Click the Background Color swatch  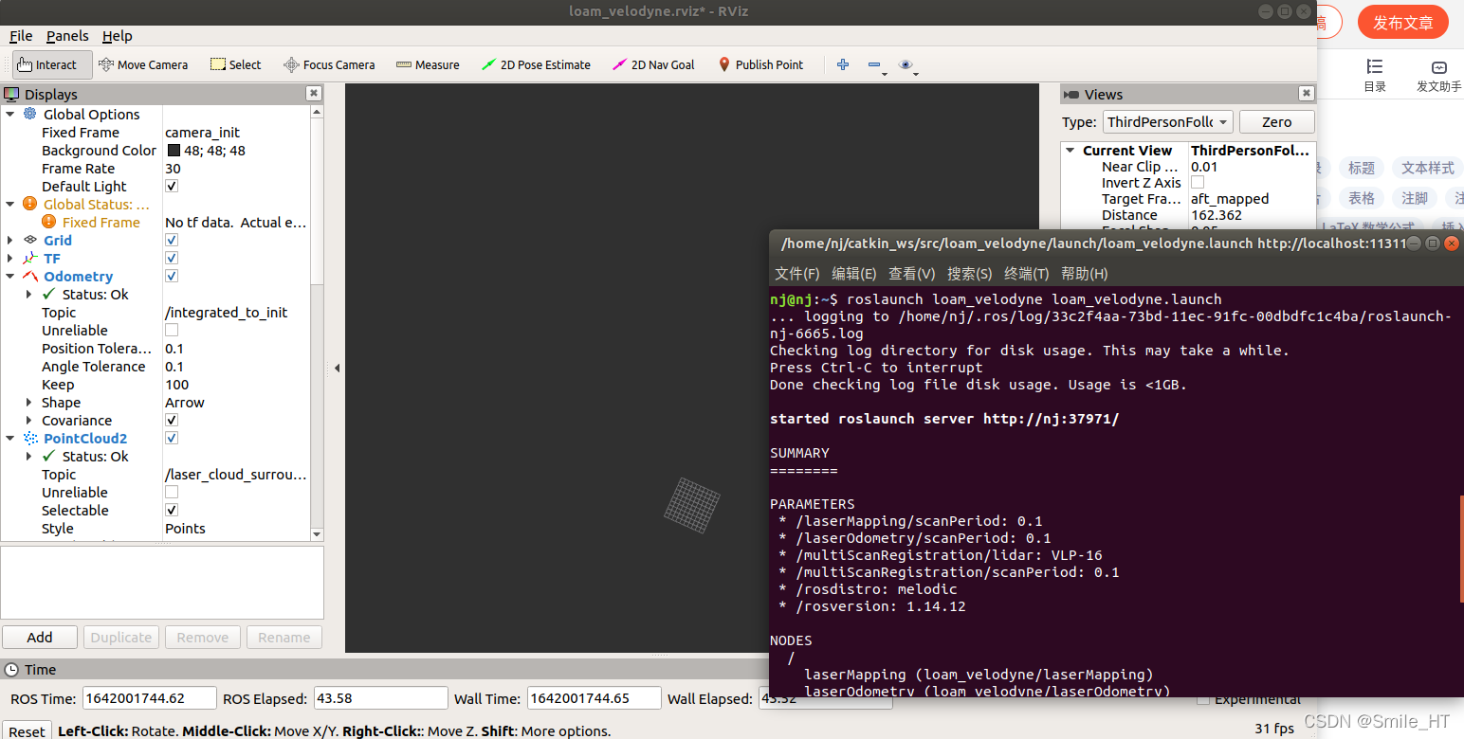174,150
